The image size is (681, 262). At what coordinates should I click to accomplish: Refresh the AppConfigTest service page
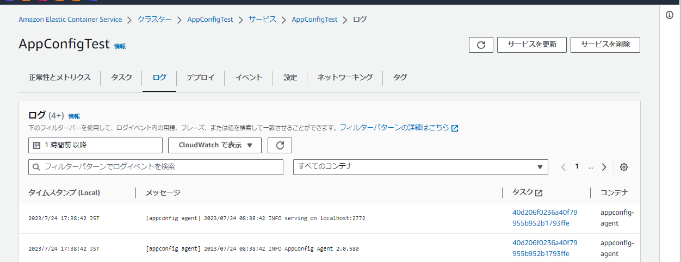coord(481,45)
